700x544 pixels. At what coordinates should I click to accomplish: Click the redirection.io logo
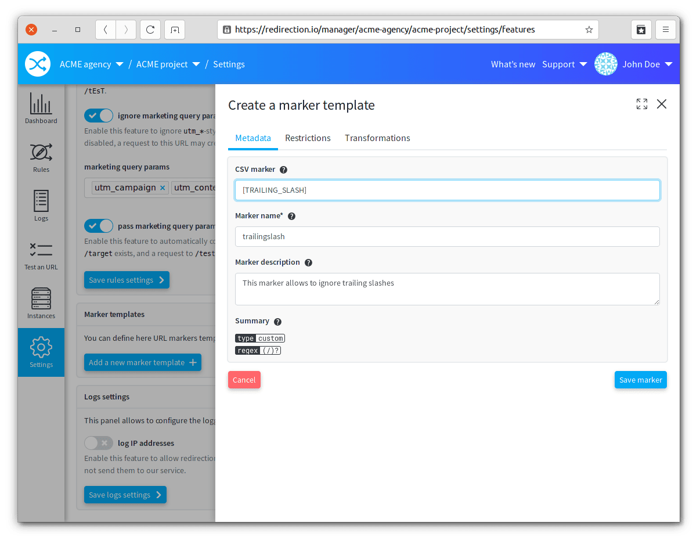coord(37,64)
